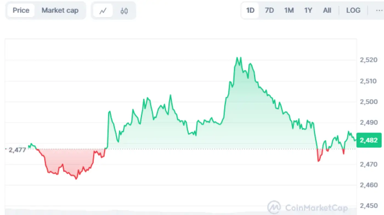This screenshot has width=384, height=215.
Task: Toggle the LOG scale
Action: pos(353,10)
